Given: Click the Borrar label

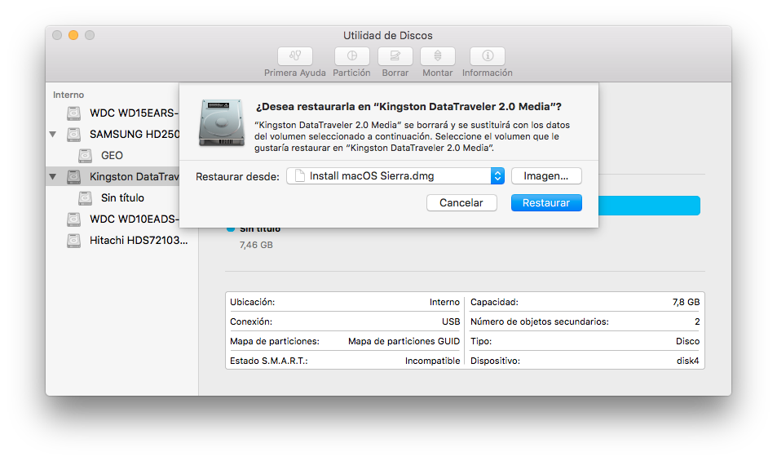Looking at the screenshot, I should click(x=395, y=73).
